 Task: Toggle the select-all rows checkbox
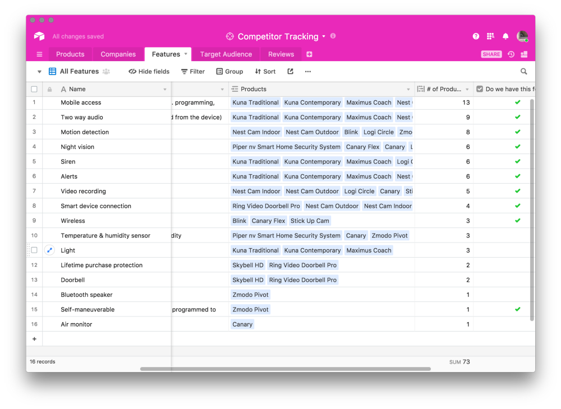34,89
